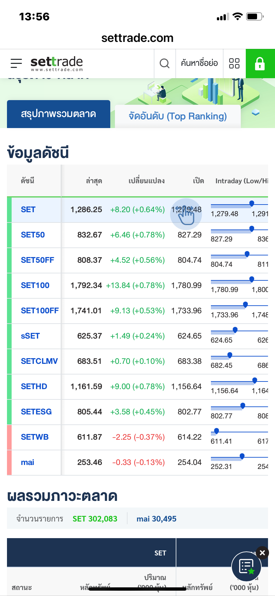The image size is (275, 596).
Task: Open the SET100FF index link
Action: point(40,311)
